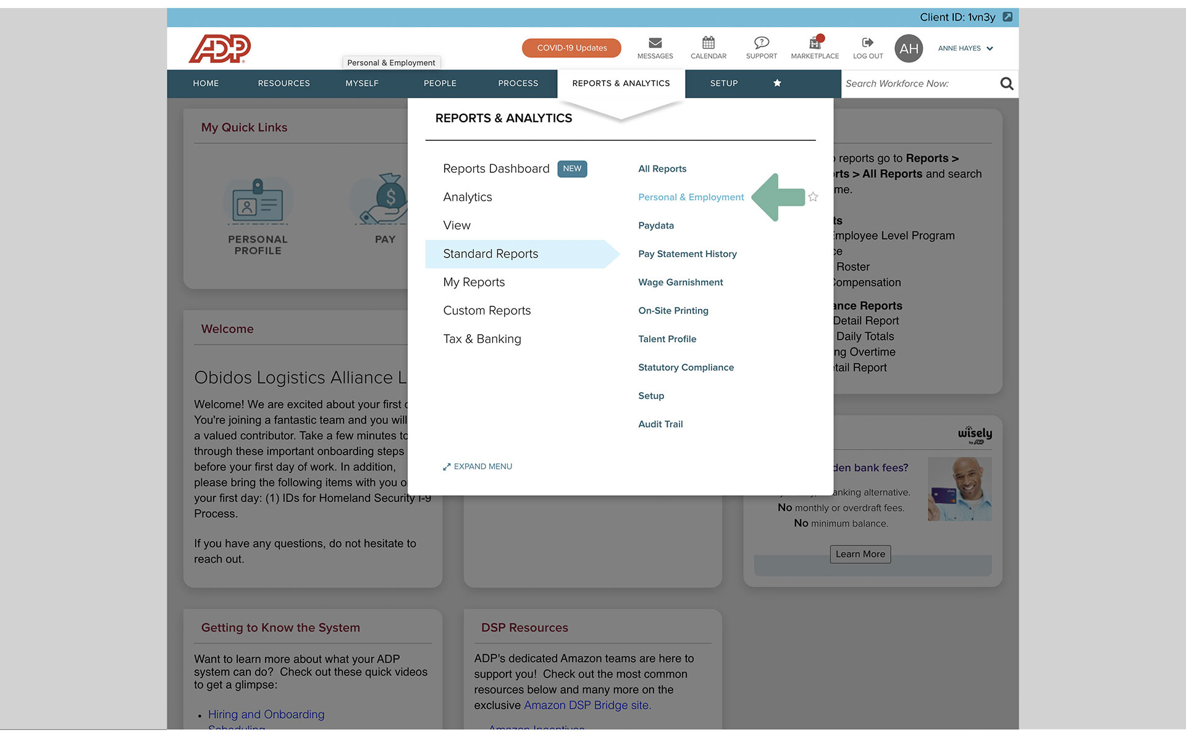Screen dimensions: 1186x738
Task: Open the People menu
Action: 440,83
